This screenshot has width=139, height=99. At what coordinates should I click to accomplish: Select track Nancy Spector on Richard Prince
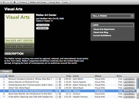coord(24,82)
